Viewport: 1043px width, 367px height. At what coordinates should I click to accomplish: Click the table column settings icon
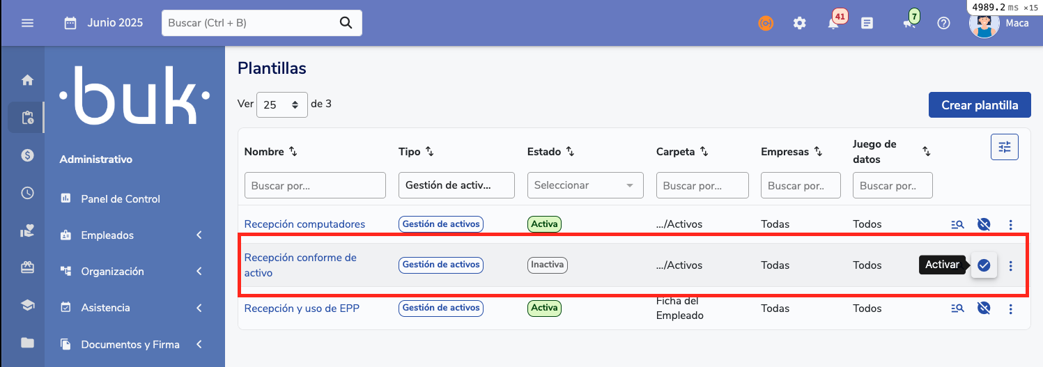click(1004, 147)
